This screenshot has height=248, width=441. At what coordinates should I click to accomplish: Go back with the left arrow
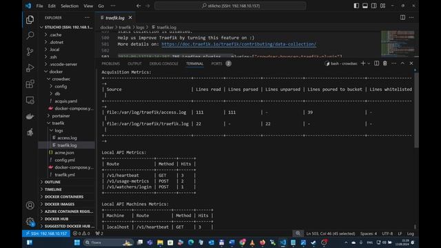139,6
